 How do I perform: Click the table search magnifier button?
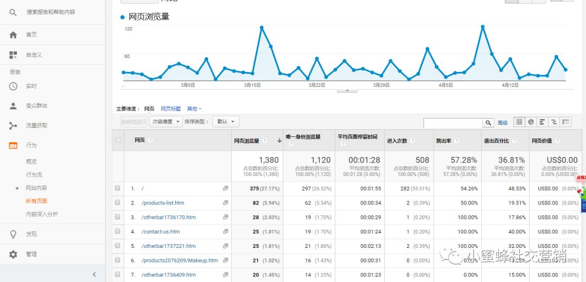[488, 123]
